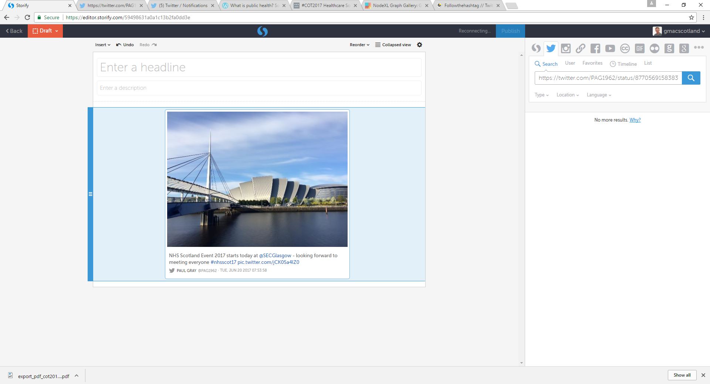Viewport: 710px width, 384px height.
Task: Select the Flickr source icon
Action: (x=654, y=48)
